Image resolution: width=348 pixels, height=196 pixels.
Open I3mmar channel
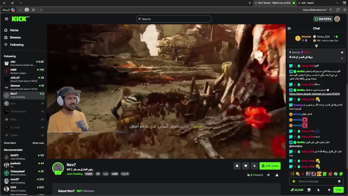[x=24, y=87]
